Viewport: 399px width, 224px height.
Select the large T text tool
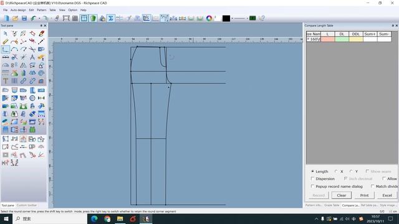tap(6, 81)
